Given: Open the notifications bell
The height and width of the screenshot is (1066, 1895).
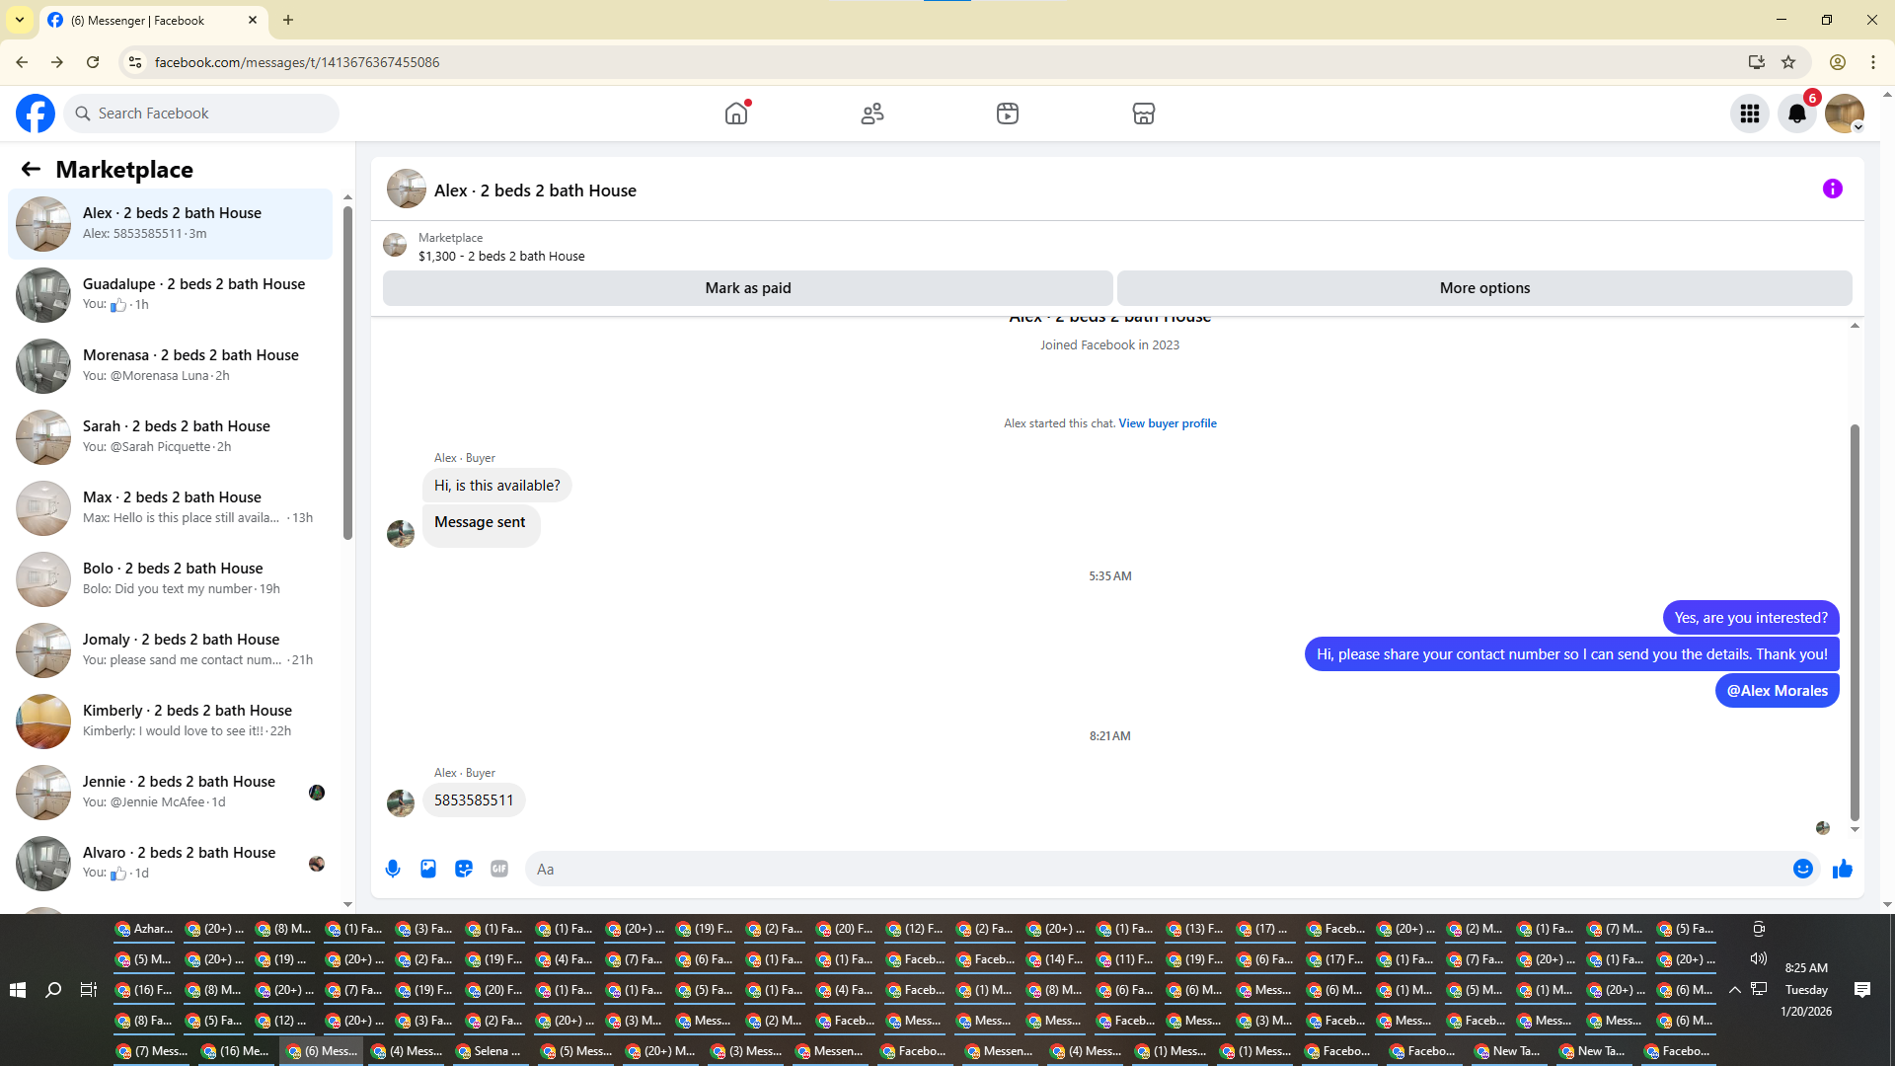Looking at the screenshot, I should [1797, 114].
